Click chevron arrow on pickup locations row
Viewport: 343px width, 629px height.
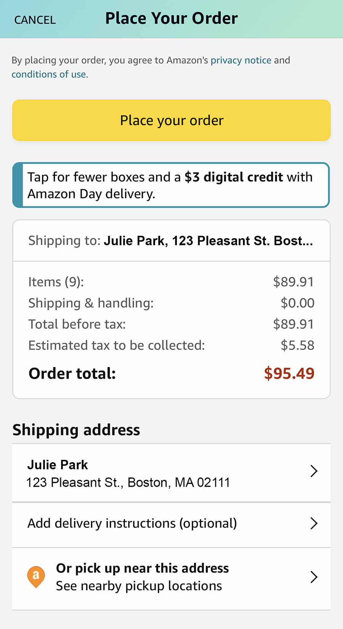314,577
